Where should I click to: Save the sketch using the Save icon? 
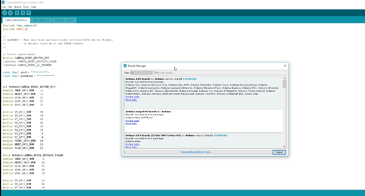tap(28, 13)
